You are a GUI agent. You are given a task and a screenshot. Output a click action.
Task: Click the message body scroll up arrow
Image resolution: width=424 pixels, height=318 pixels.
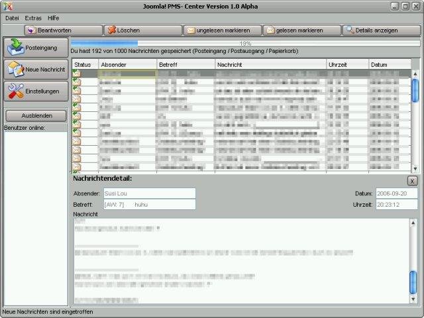pos(413,223)
